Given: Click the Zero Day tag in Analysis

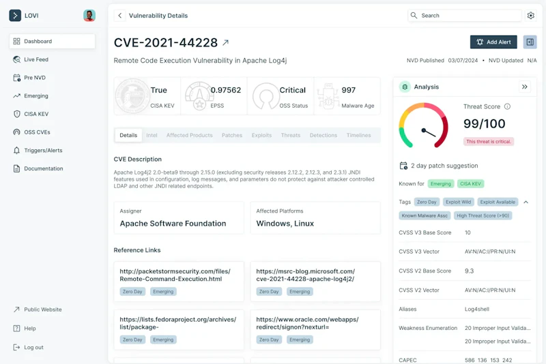Looking at the screenshot, I should point(427,202).
